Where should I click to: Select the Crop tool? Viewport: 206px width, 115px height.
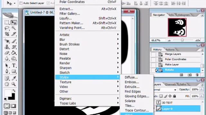(x=7, y=34)
